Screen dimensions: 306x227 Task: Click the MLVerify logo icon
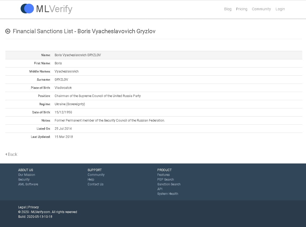pyautogui.click(x=27, y=9)
